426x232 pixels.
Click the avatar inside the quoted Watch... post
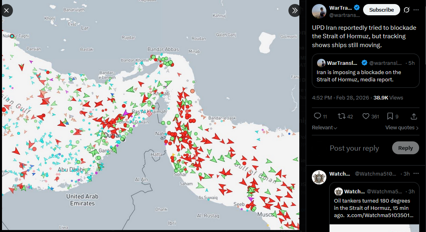[x=338, y=192]
